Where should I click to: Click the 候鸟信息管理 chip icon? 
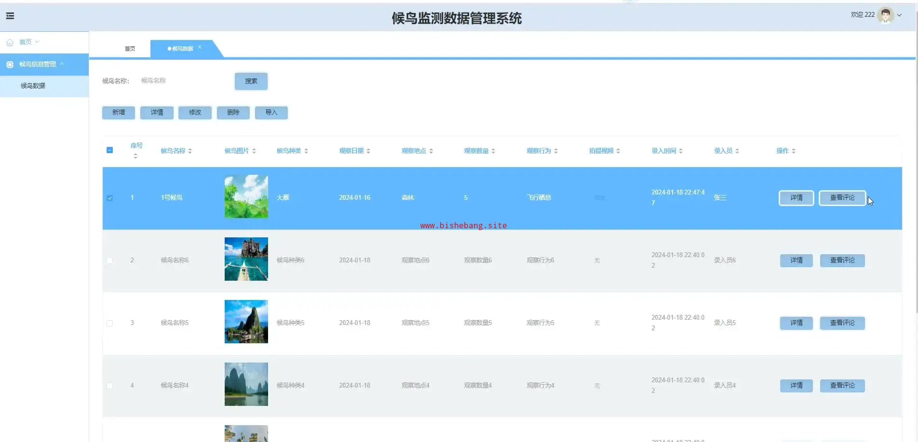point(10,65)
